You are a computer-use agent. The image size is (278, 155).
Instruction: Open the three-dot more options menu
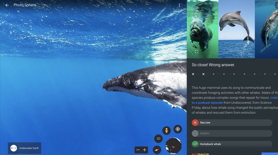point(180,5)
